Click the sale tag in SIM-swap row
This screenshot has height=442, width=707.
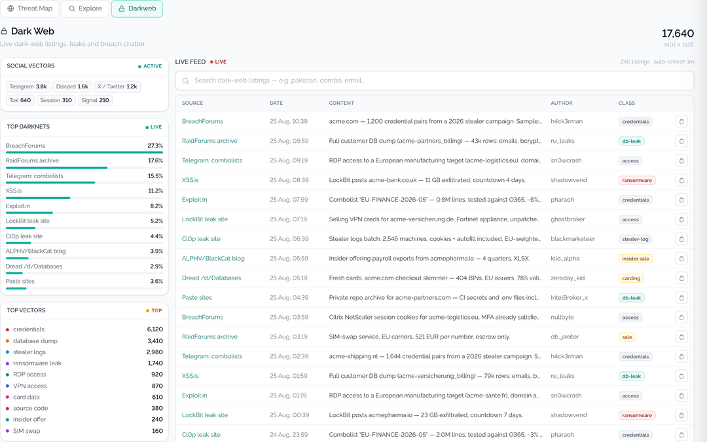626,337
